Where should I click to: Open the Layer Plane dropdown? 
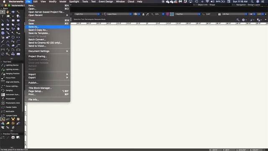point(119,14)
